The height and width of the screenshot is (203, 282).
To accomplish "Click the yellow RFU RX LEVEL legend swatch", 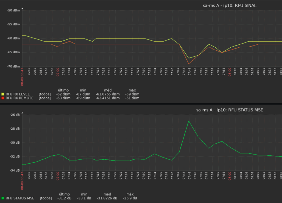I will pyautogui.click(x=3, y=94).
